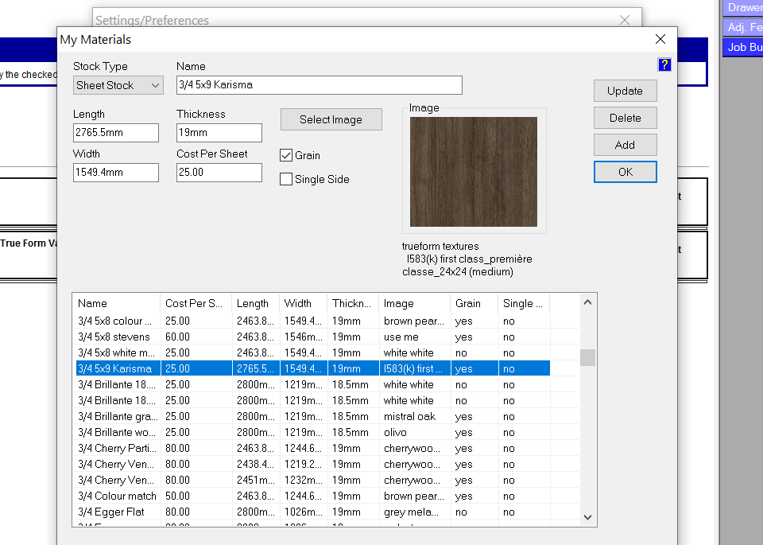
Task: Click the Delete button
Action: tap(625, 118)
